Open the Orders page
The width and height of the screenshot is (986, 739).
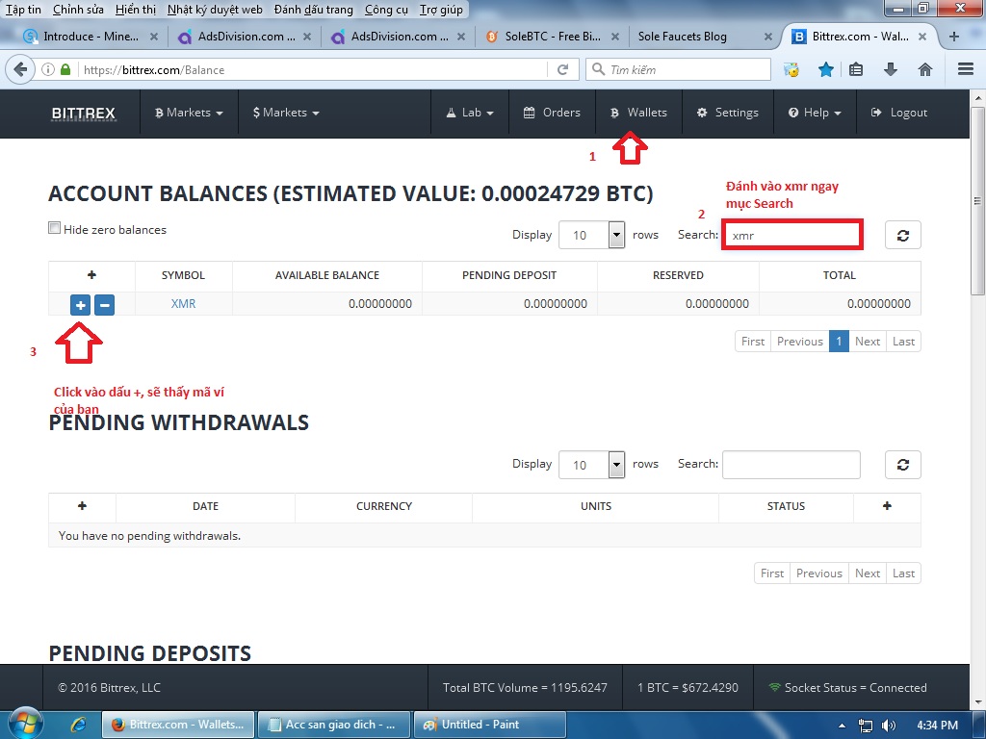point(552,113)
